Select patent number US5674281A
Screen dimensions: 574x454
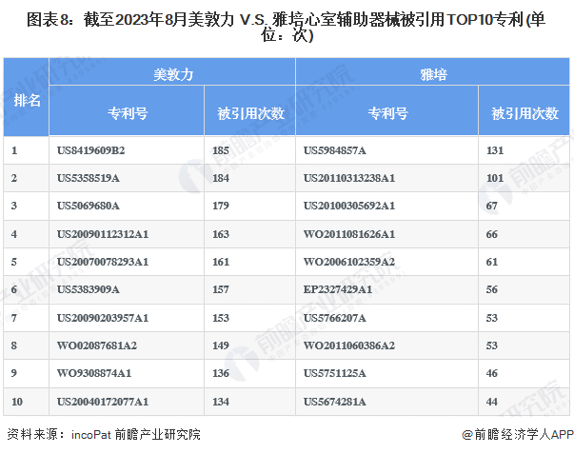334,402
